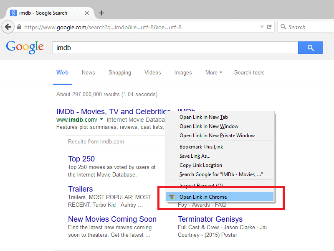Choose Open Link in New Tab
The height and width of the screenshot is (251, 334).
tap(220, 117)
